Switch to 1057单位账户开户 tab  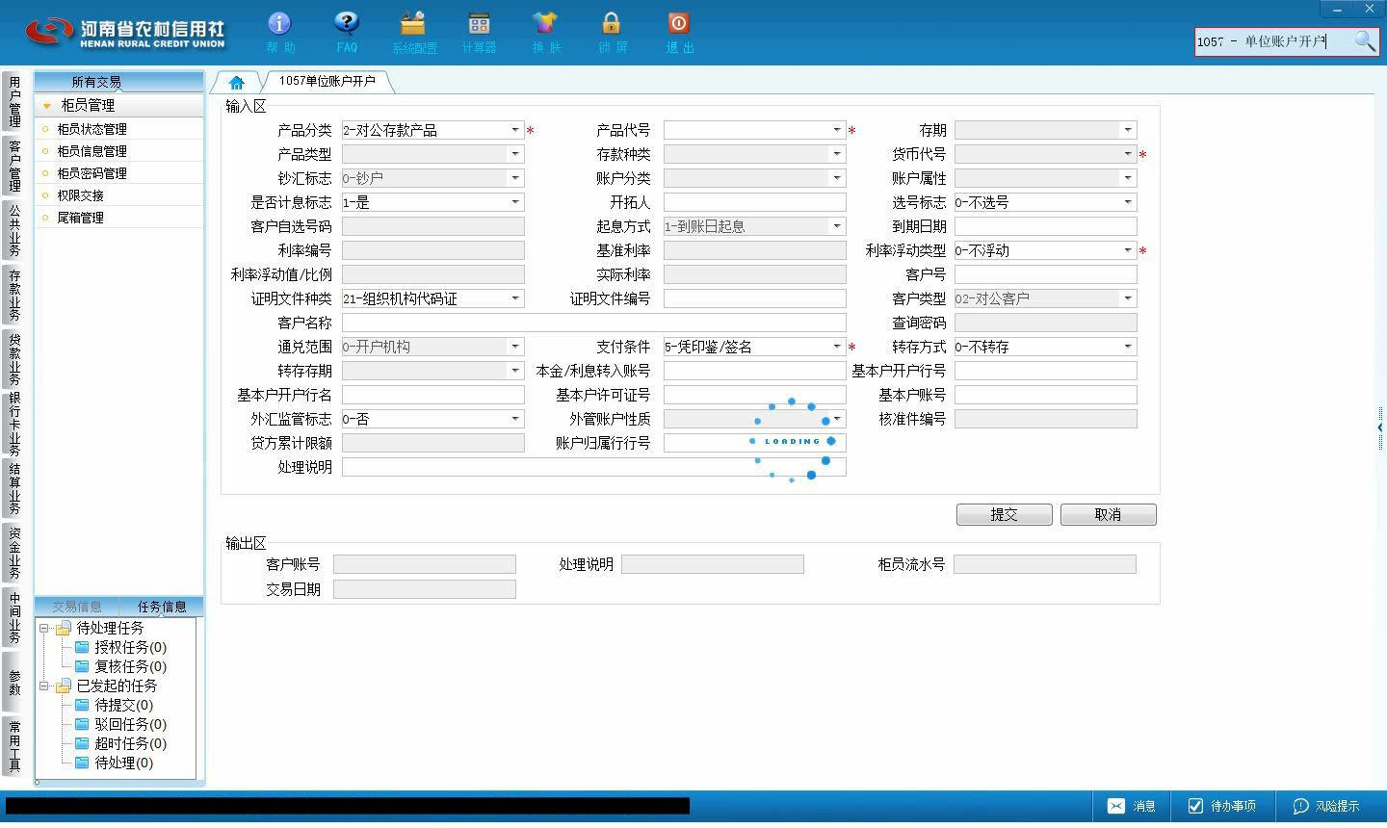(x=327, y=82)
